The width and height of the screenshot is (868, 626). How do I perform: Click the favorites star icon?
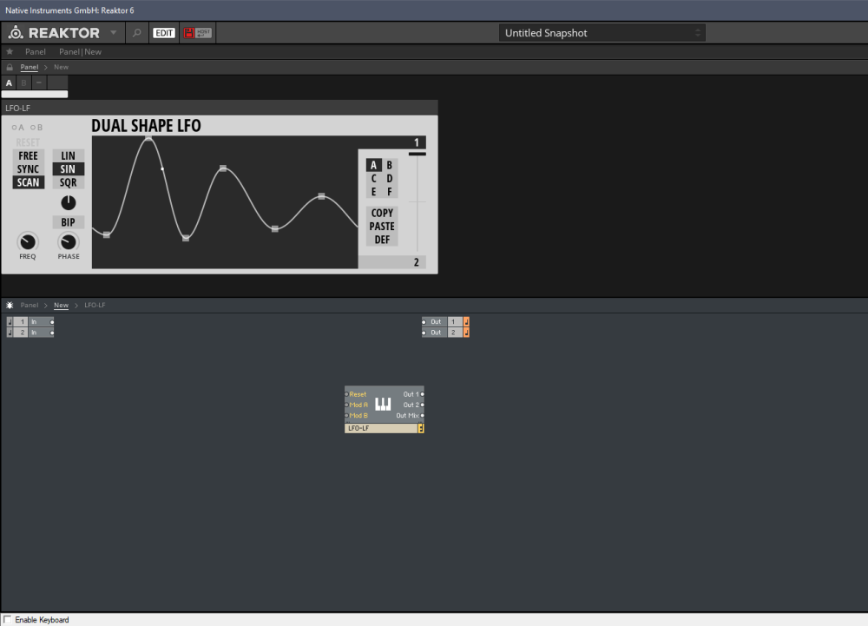click(x=10, y=51)
